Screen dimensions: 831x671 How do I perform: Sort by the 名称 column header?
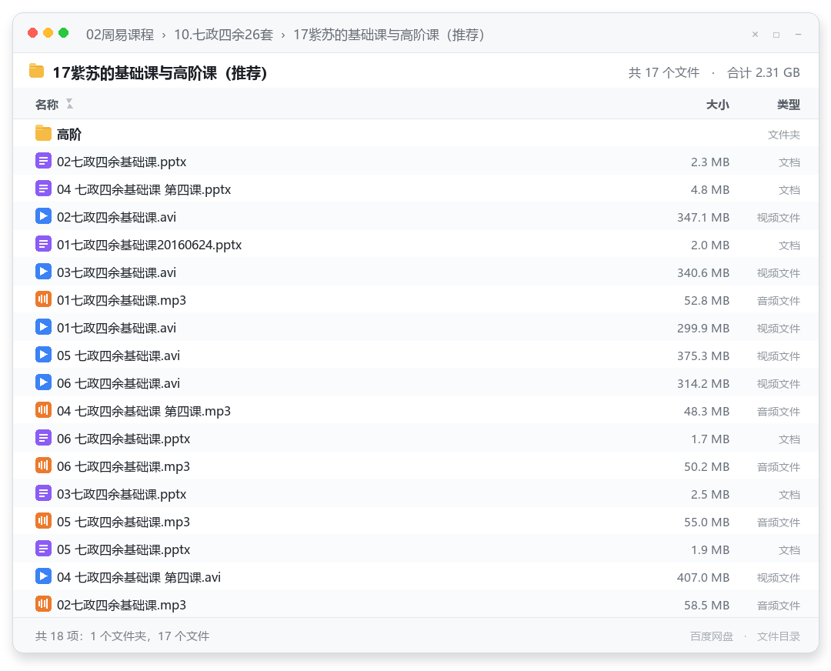click(x=47, y=105)
